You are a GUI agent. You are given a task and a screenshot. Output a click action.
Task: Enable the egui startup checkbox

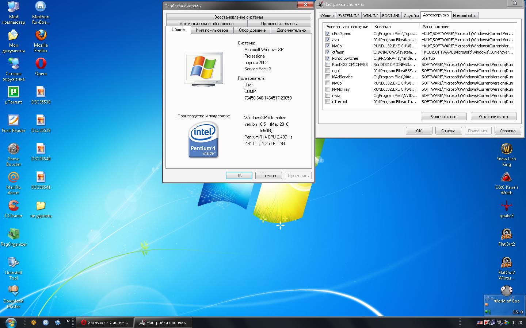328,71
